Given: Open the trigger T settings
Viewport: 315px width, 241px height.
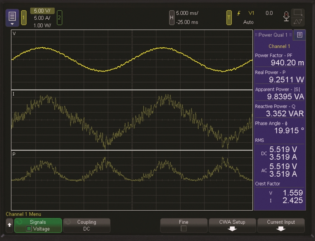Looking at the screenshot, I should point(229,18).
